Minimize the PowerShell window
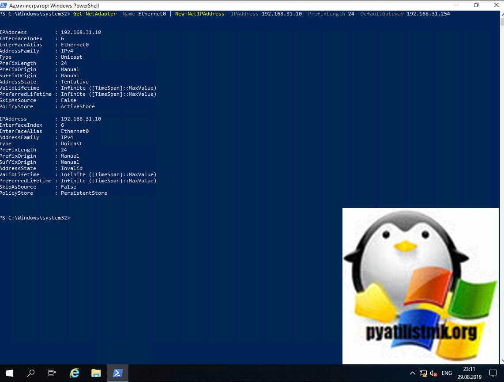Screen dimensions: 504x382 (x=455, y=5)
